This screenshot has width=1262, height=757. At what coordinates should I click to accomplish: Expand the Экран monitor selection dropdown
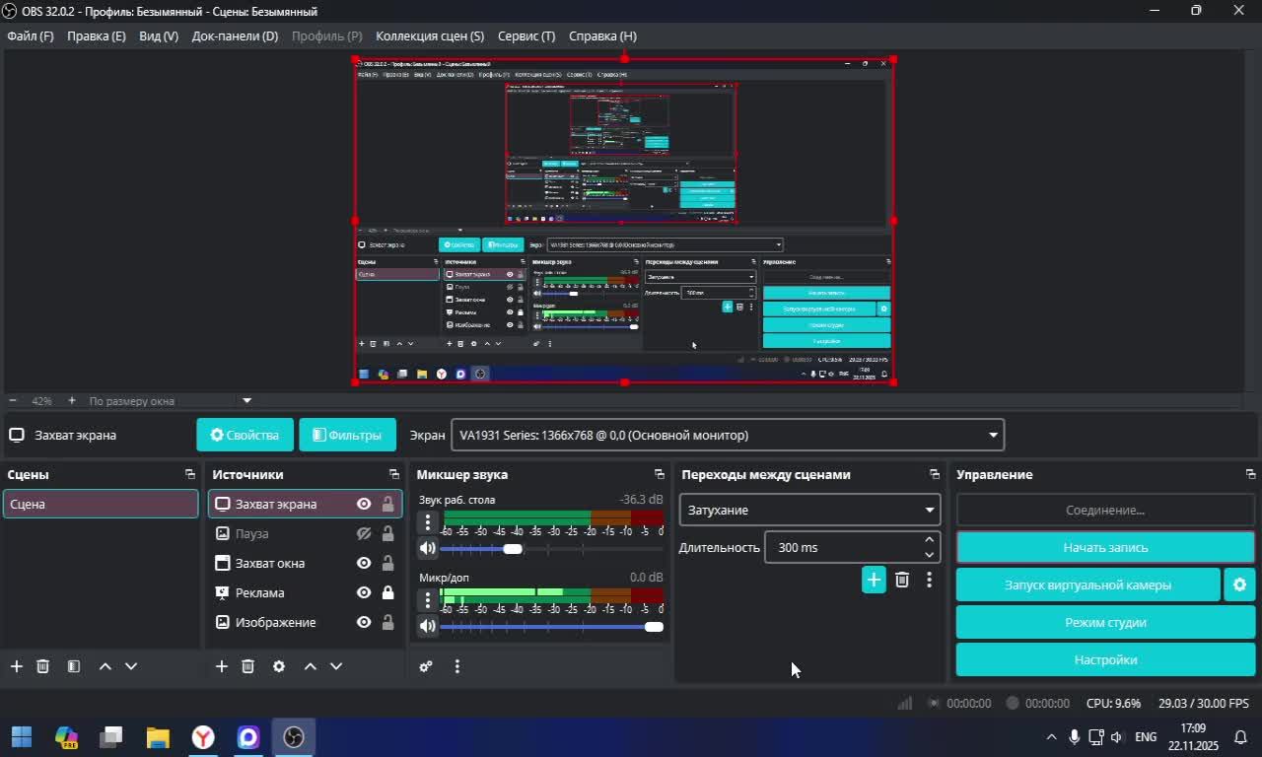(728, 435)
